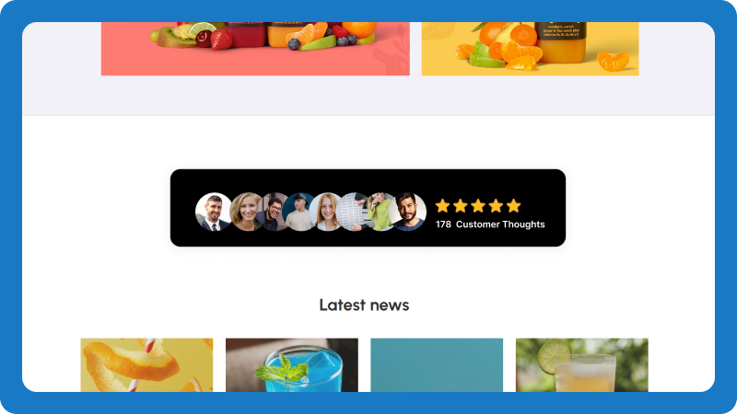Open the lime-garnished drink news thumbnail
This screenshot has width=737, height=414.
pyautogui.click(x=582, y=364)
